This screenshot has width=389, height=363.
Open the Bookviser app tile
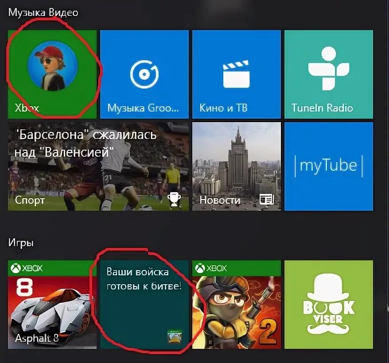tap(329, 305)
